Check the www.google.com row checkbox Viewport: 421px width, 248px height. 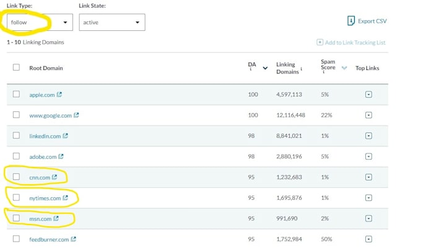coord(16,114)
